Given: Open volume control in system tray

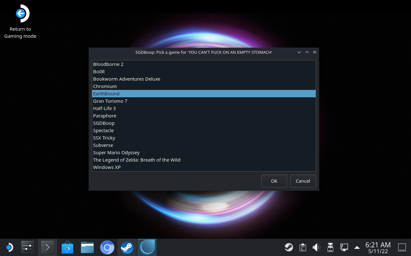Looking at the screenshot, I should click(316, 247).
